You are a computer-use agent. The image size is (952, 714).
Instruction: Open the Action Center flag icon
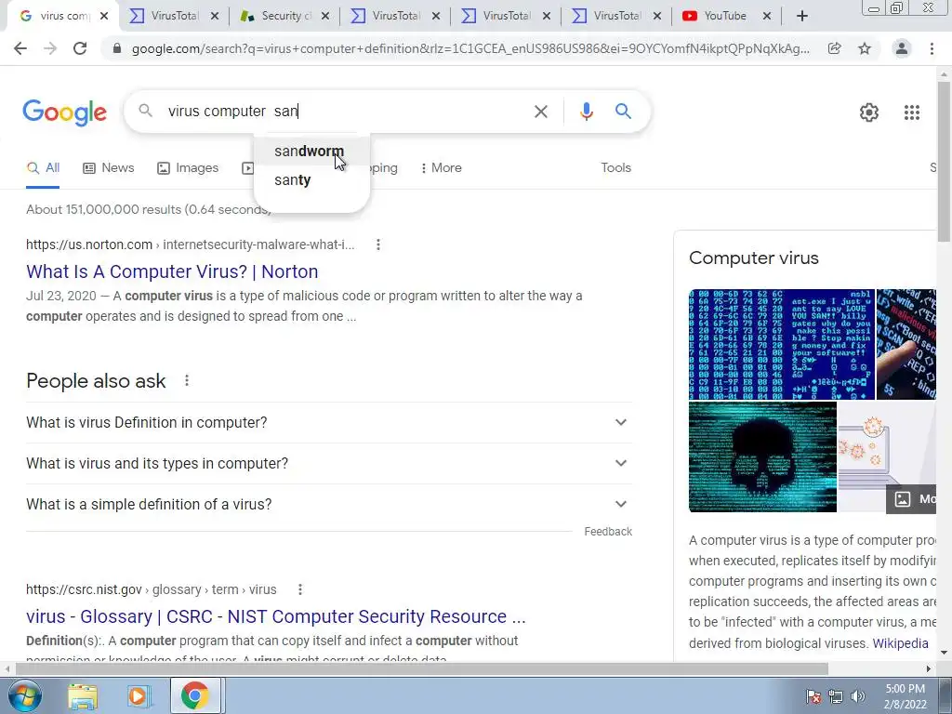point(813,696)
